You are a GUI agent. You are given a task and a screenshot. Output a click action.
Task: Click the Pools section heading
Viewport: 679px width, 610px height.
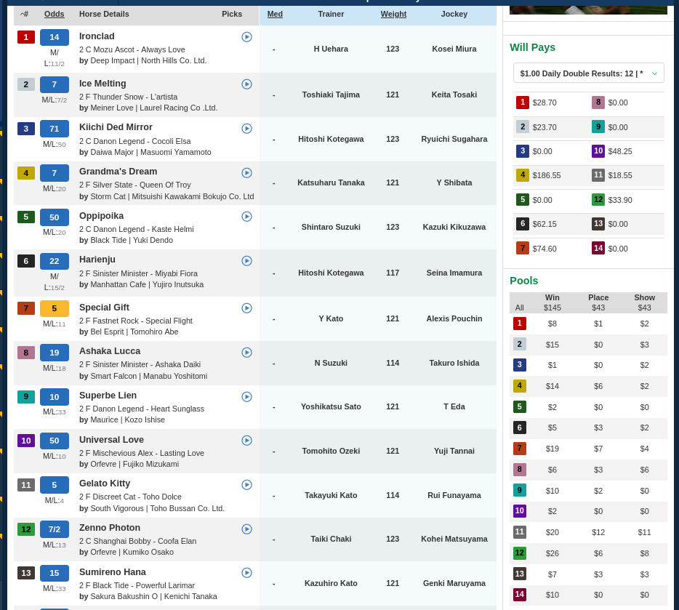tap(523, 281)
